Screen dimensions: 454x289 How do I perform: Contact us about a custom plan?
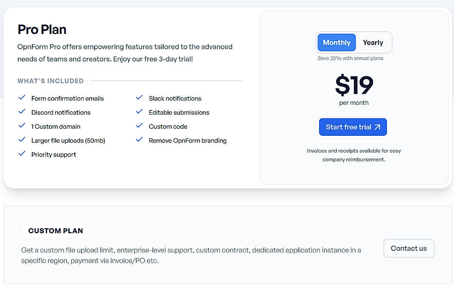409,248
